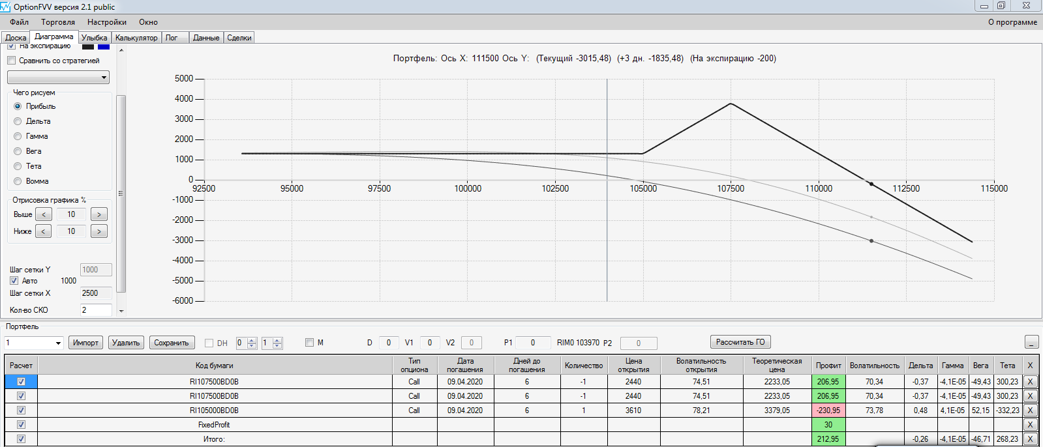
Task: Click the Кол-во СКО input field
Action: pyautogui.click(x=96, y=310)
